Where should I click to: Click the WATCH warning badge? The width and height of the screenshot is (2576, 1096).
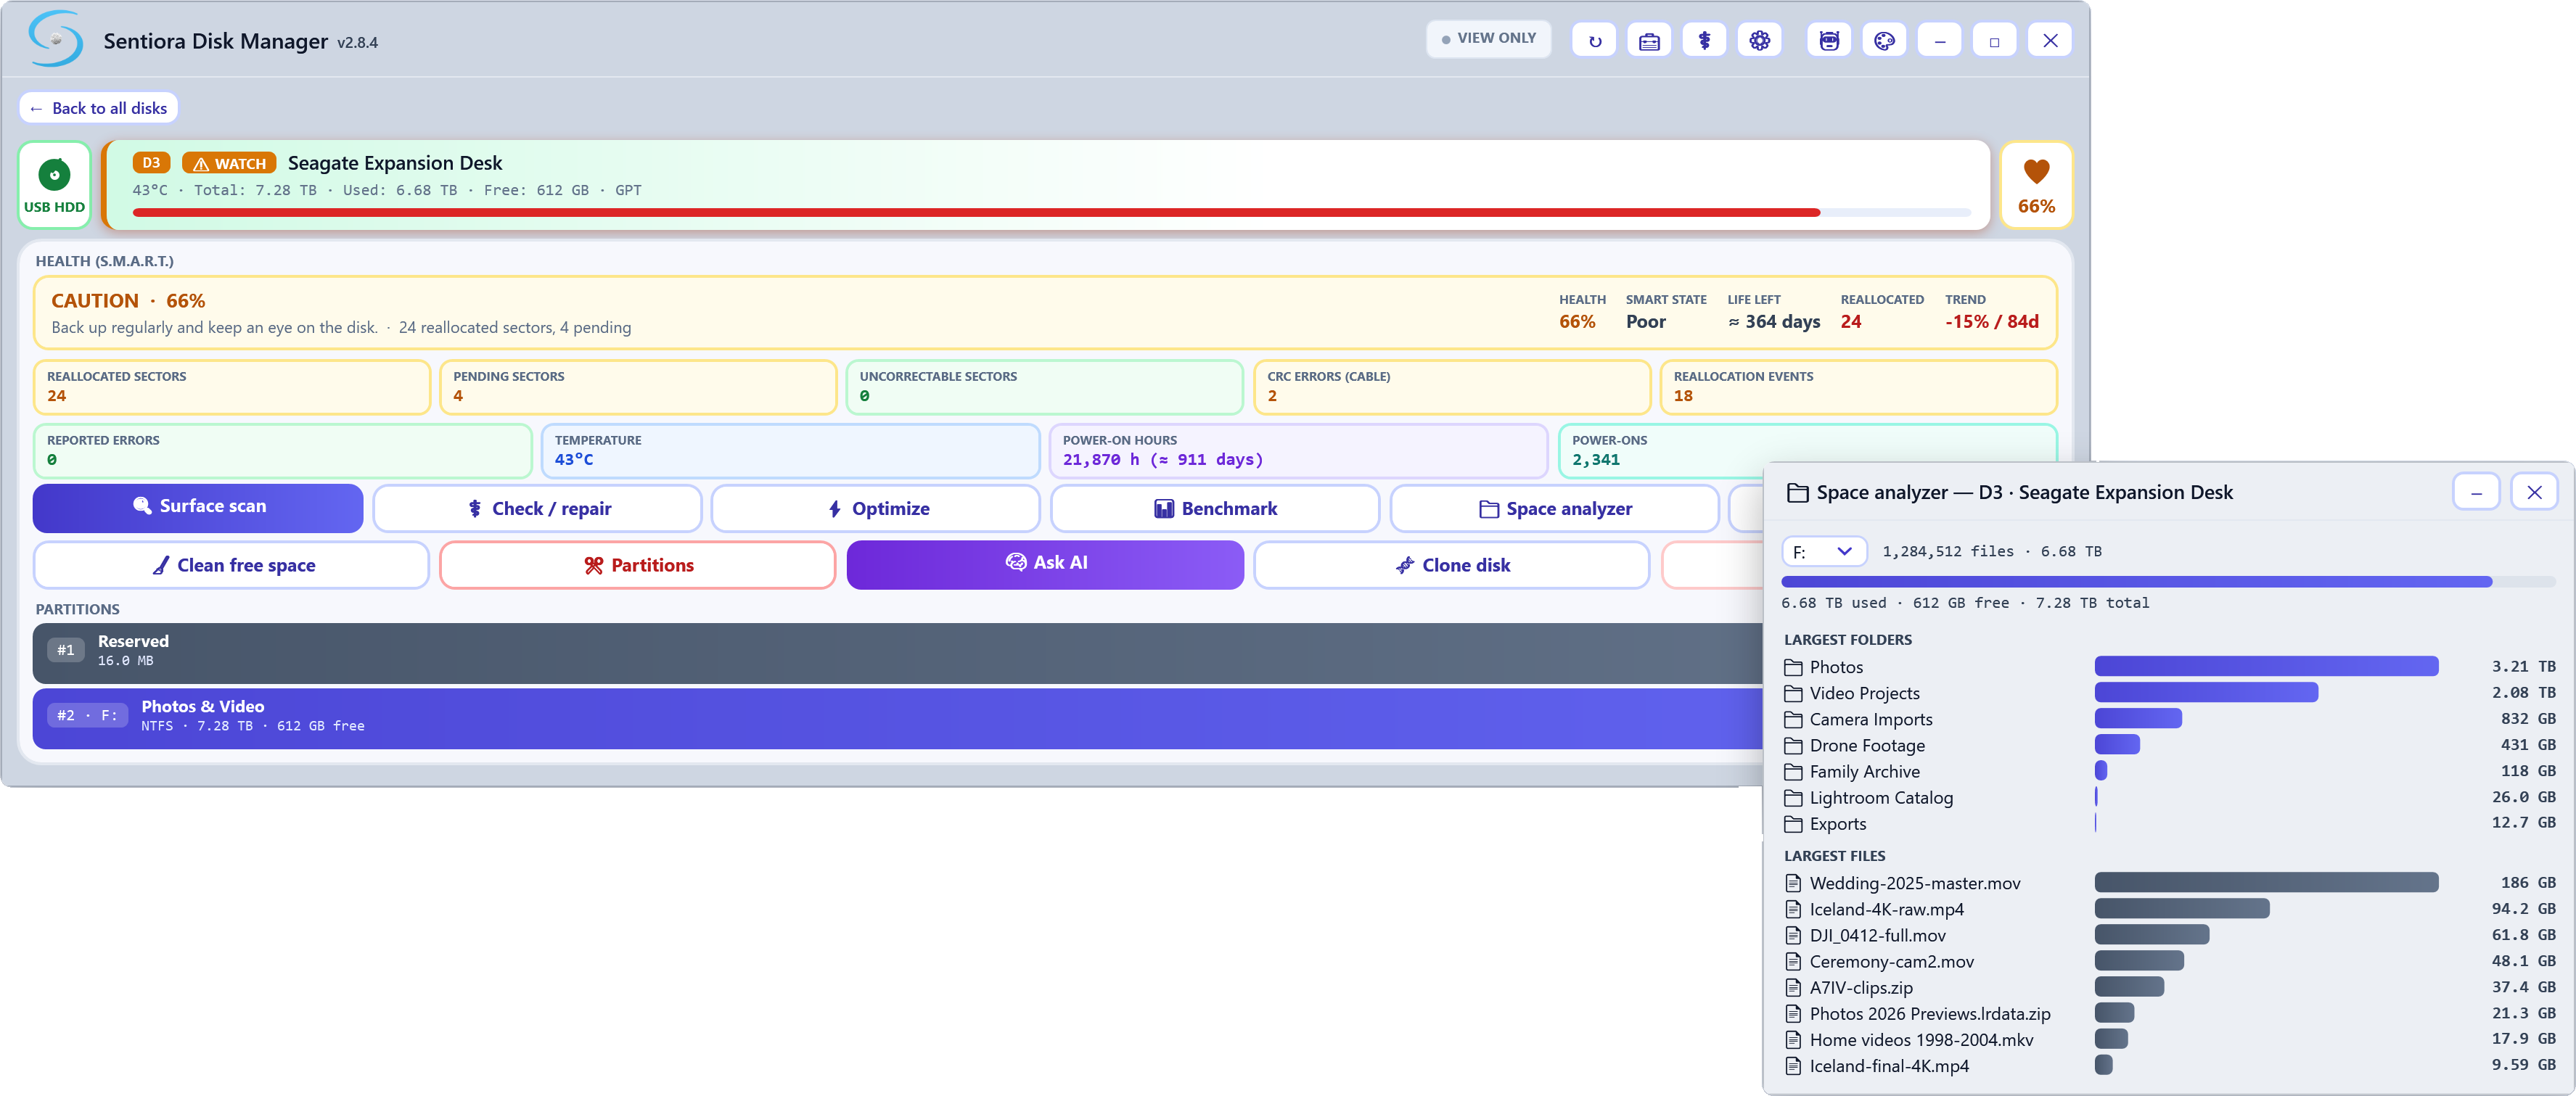tap(229, 163)
